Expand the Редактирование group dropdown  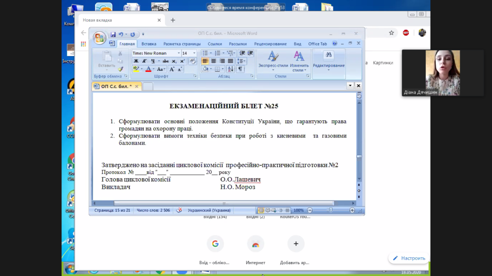click(x=329, y=66)
